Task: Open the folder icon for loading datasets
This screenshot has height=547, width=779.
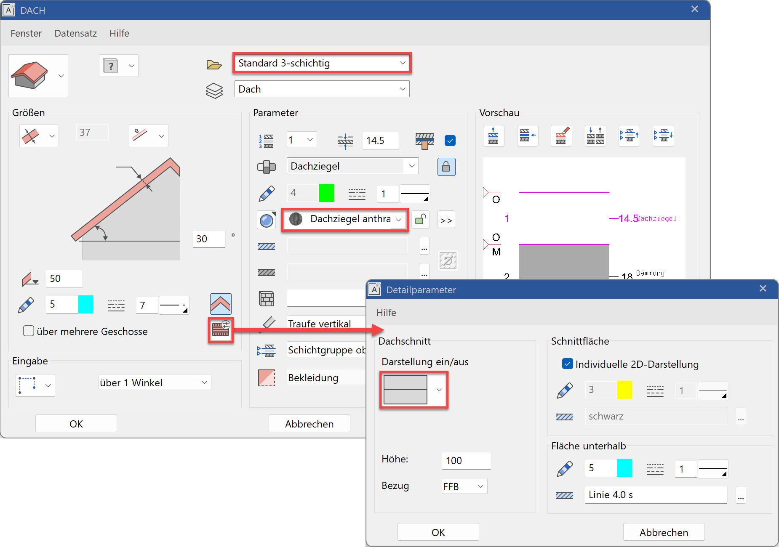Action: [214, 64]
